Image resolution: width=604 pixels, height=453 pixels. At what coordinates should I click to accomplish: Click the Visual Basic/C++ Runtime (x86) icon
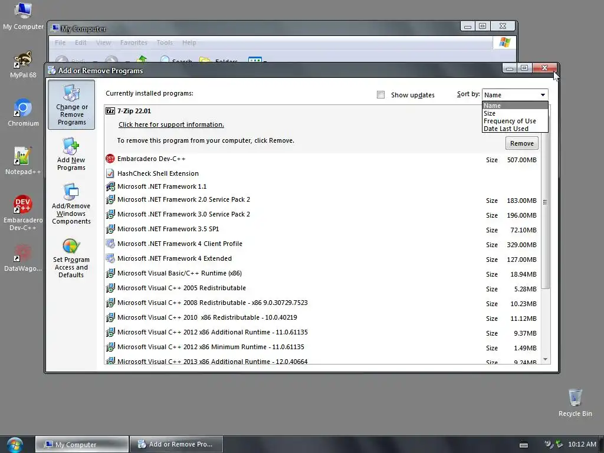(x=110, y=273)
